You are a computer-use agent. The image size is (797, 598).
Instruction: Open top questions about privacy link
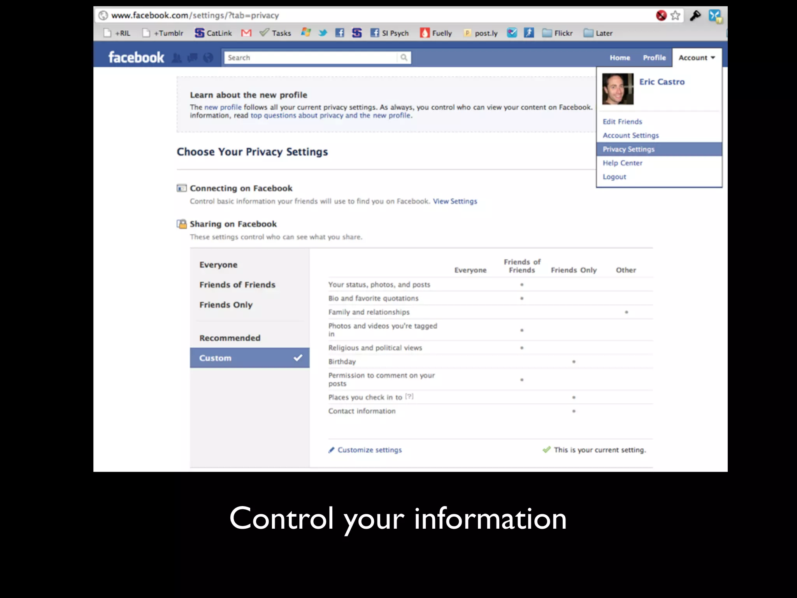point(331,115)
